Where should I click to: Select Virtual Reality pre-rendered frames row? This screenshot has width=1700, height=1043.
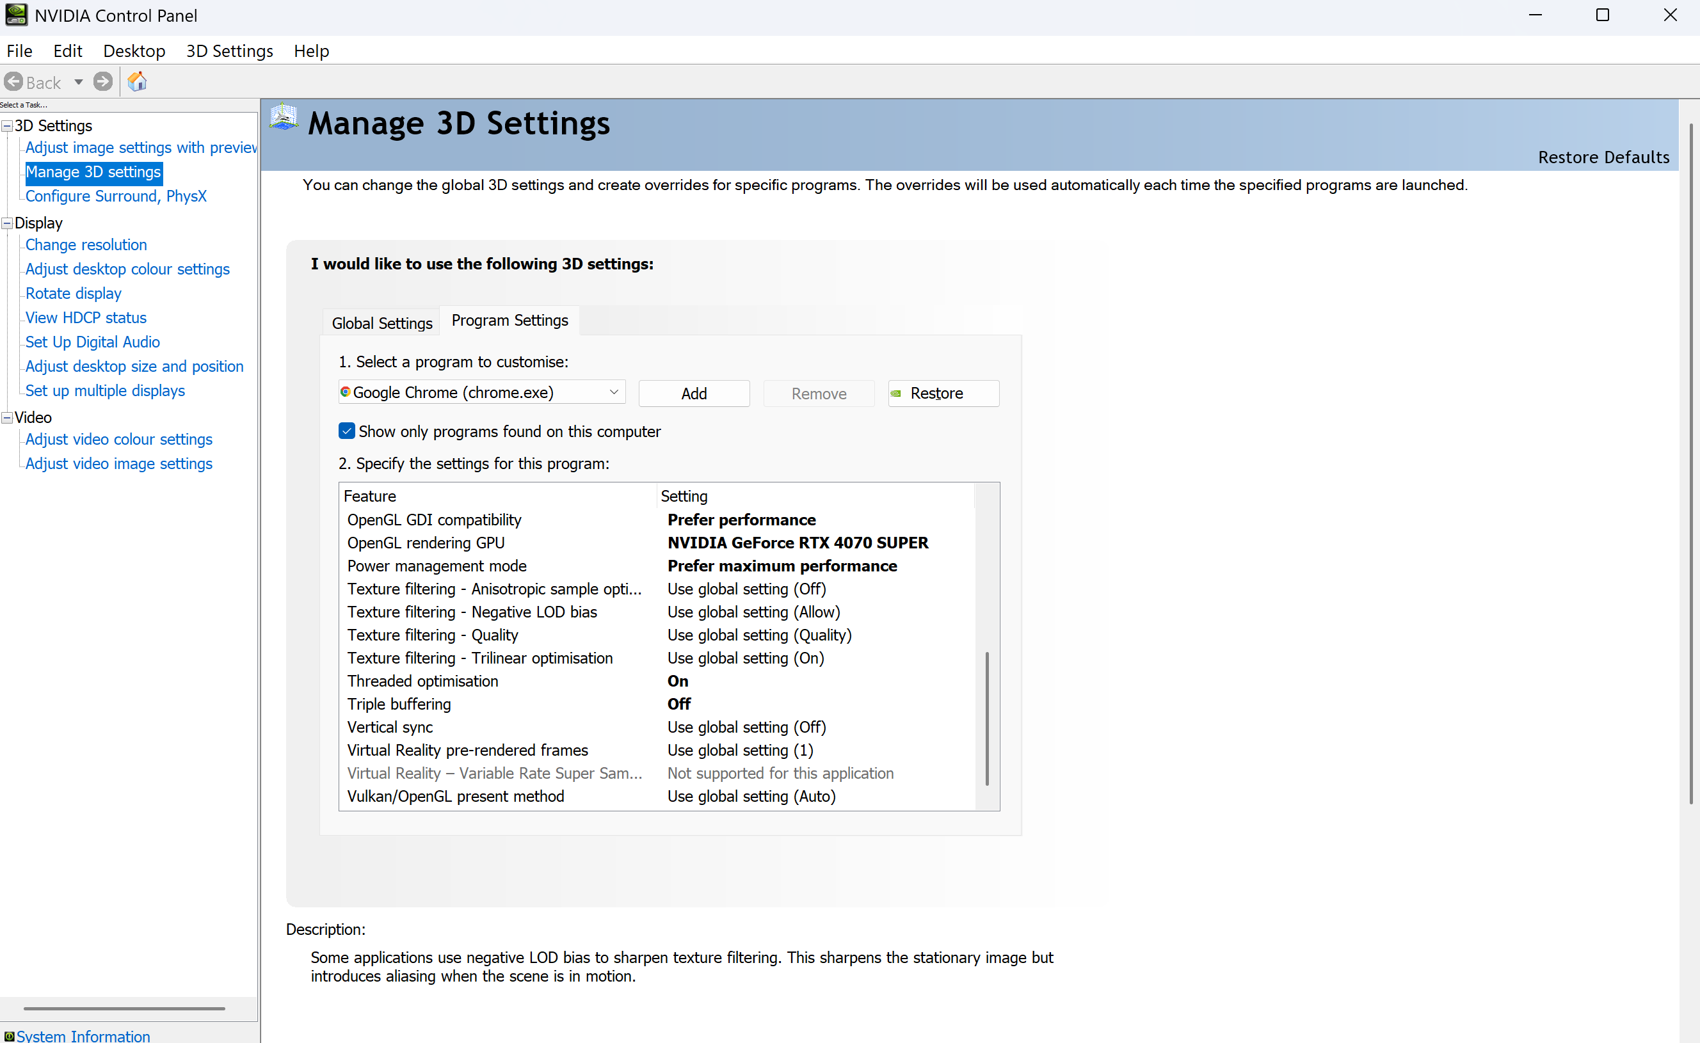tap(657, 750)
